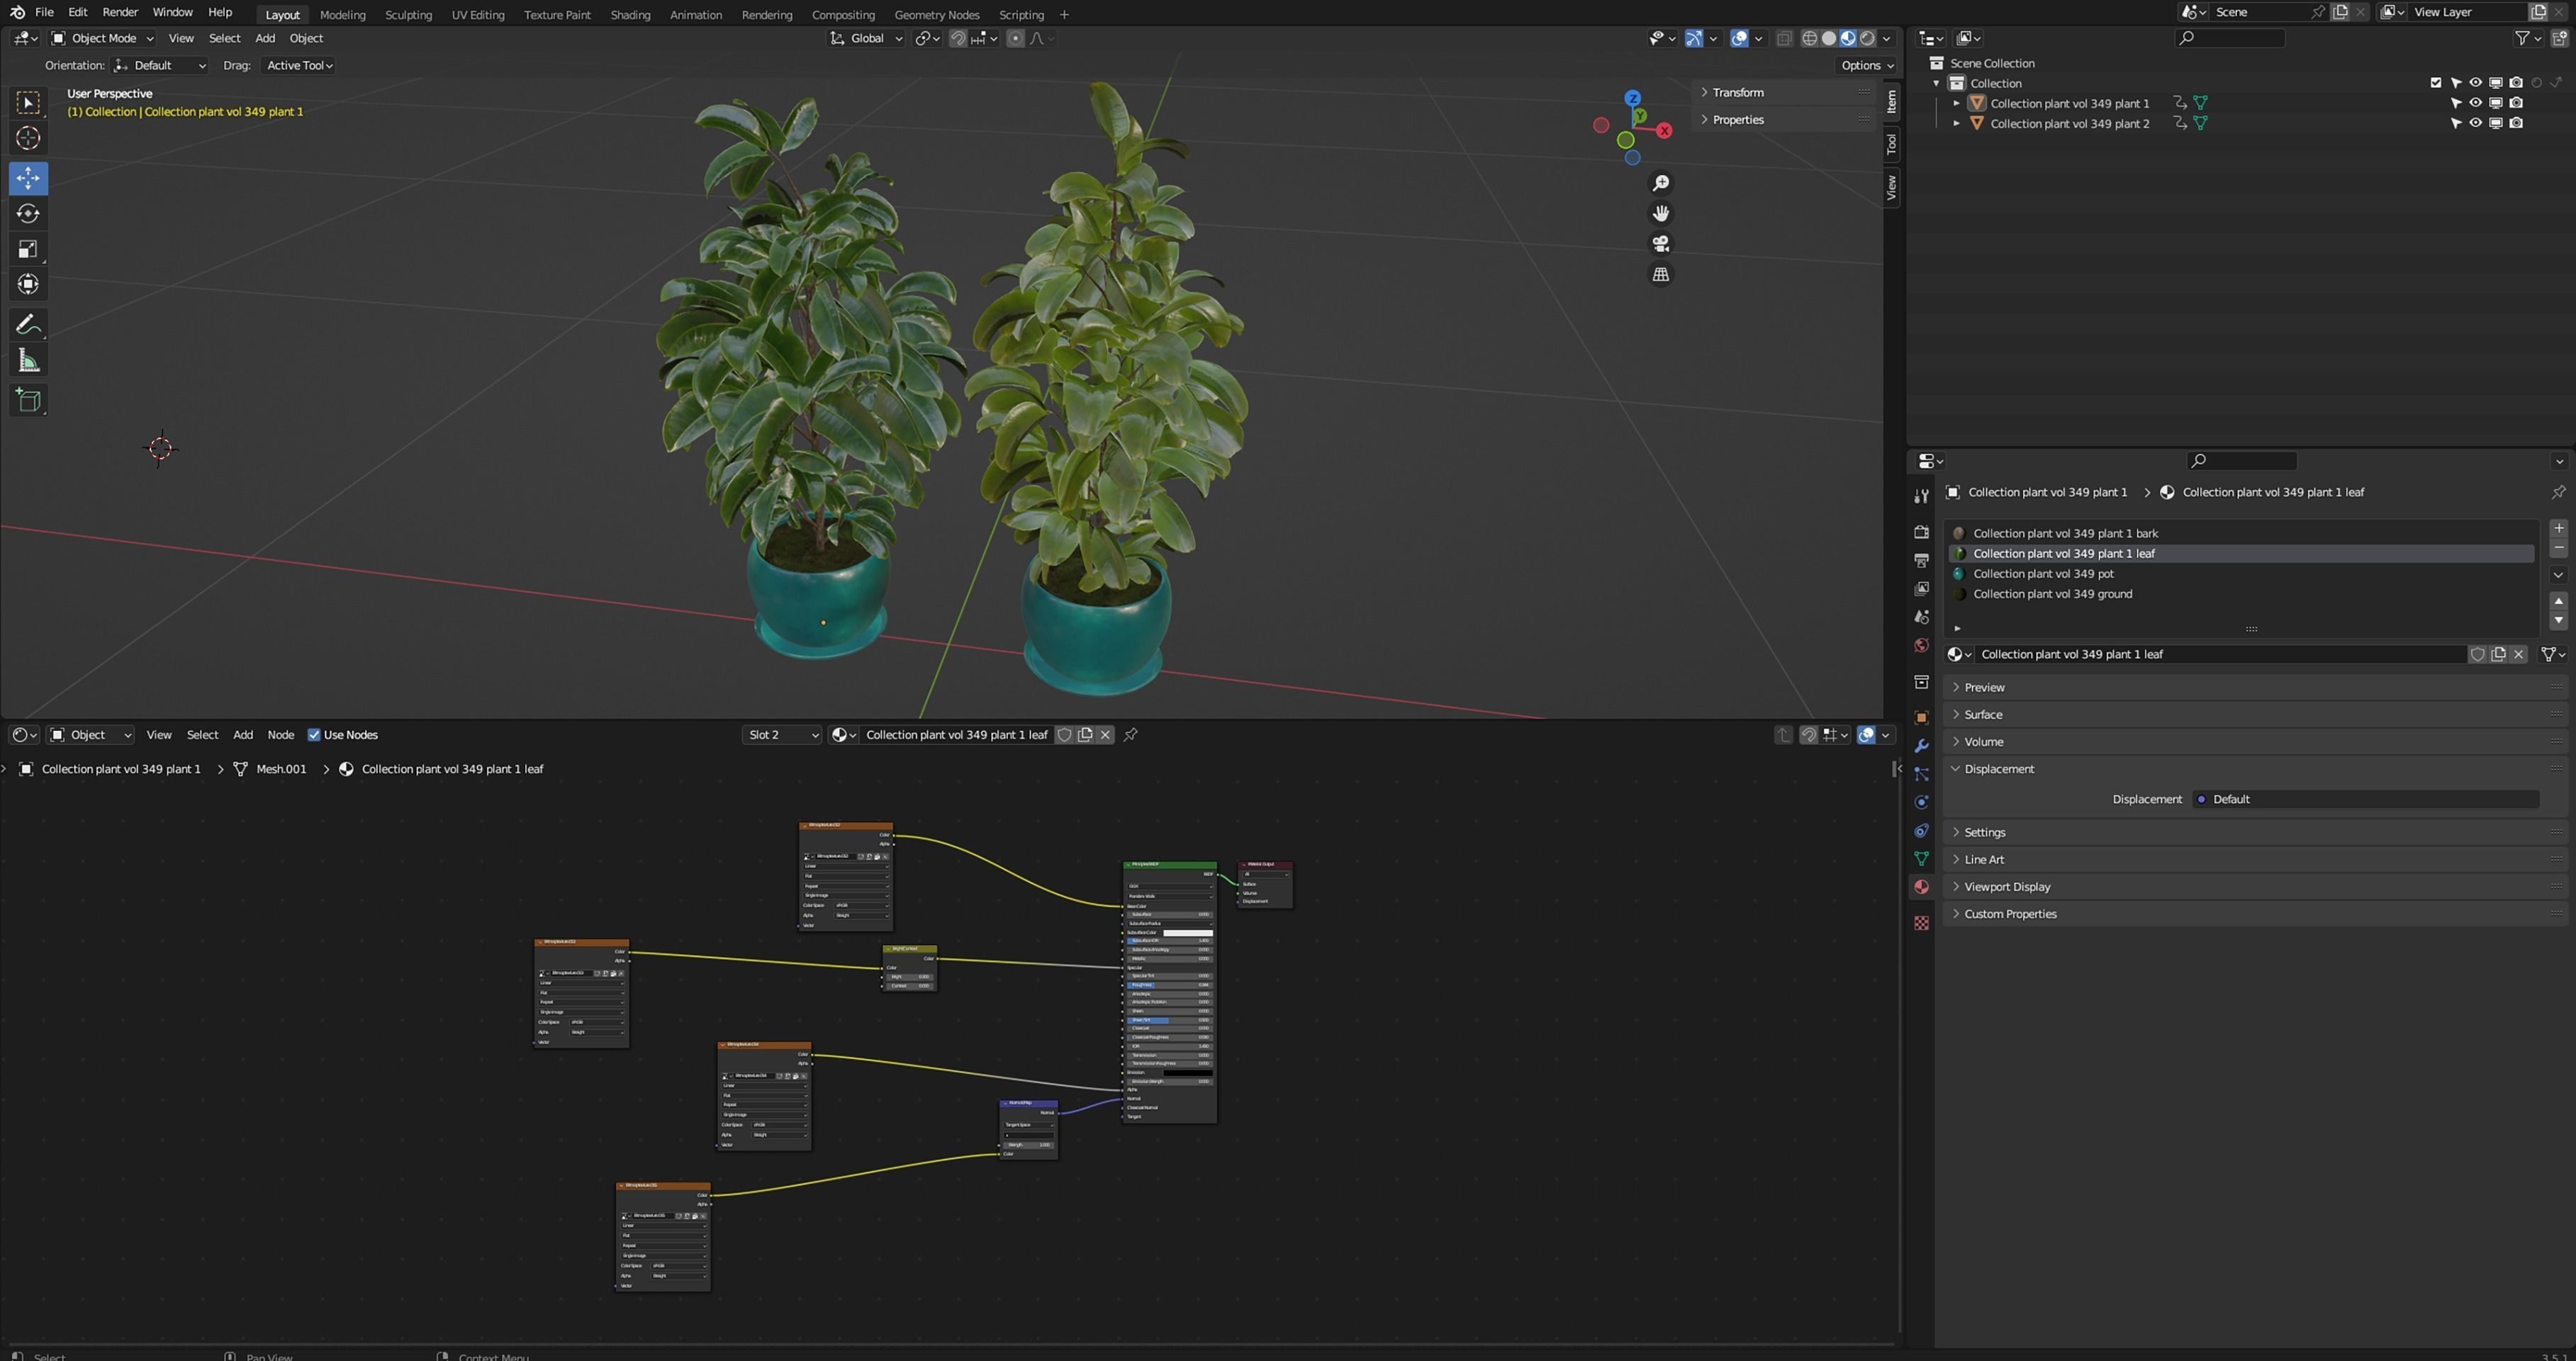Open the Object Mode dropdown
Viewport: 2576px width, 1361px height.
(103, 38)
